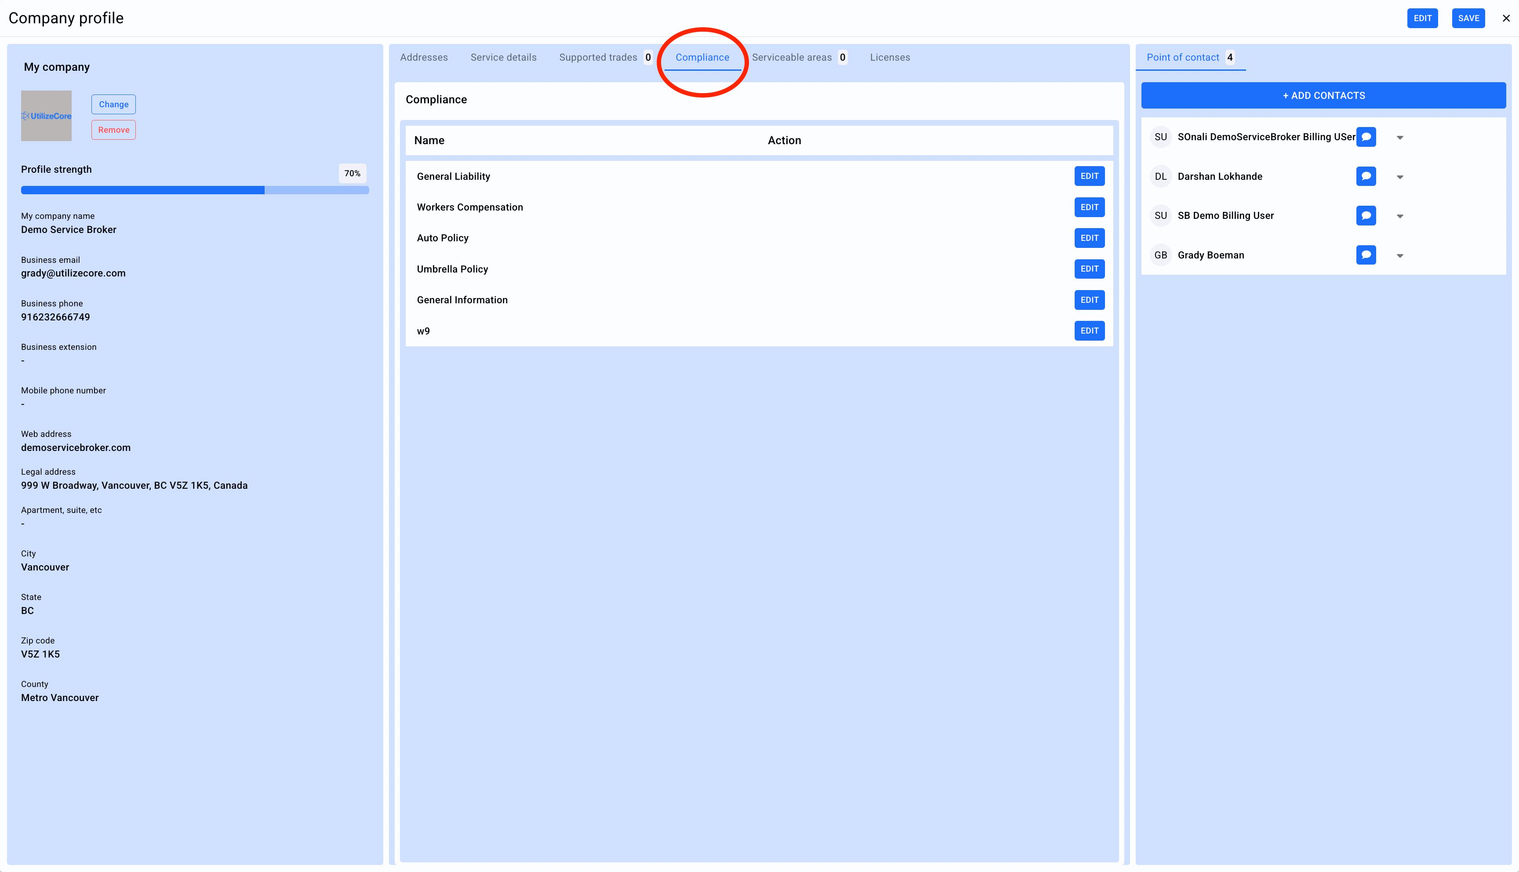
Task: Expand SOnali DemoServiceBroker contact dropdown arrow
Action: (x=1399, y=138)
